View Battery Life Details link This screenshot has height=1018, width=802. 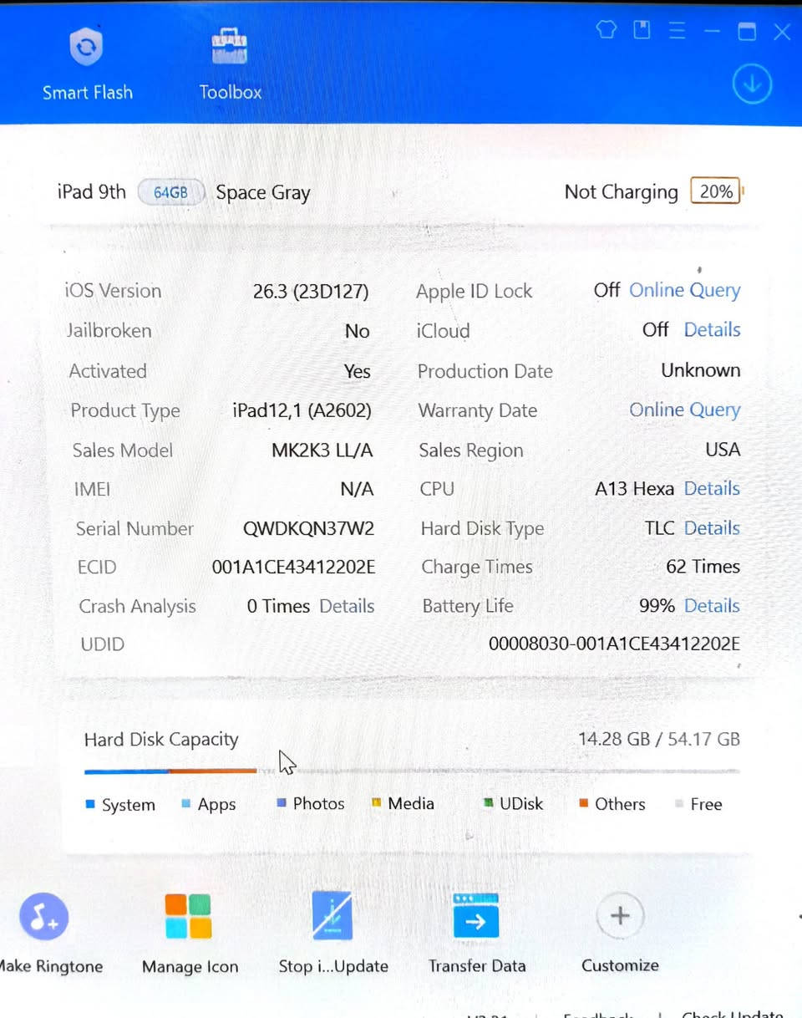[712, 606]
